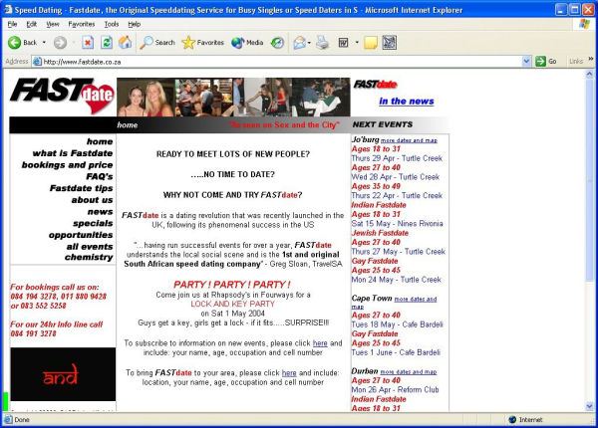Expand the Links toolbar chevron
Screen dimensions: 598x428
click(x=591, y=59)
